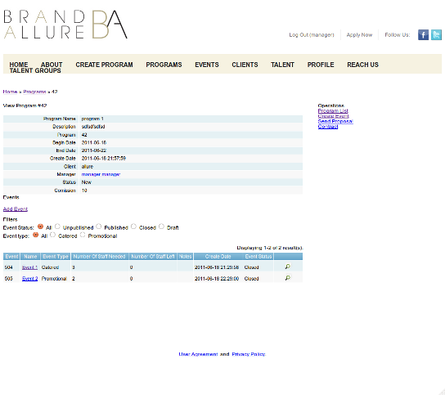Open the Clients menu item

pos(245,65)
